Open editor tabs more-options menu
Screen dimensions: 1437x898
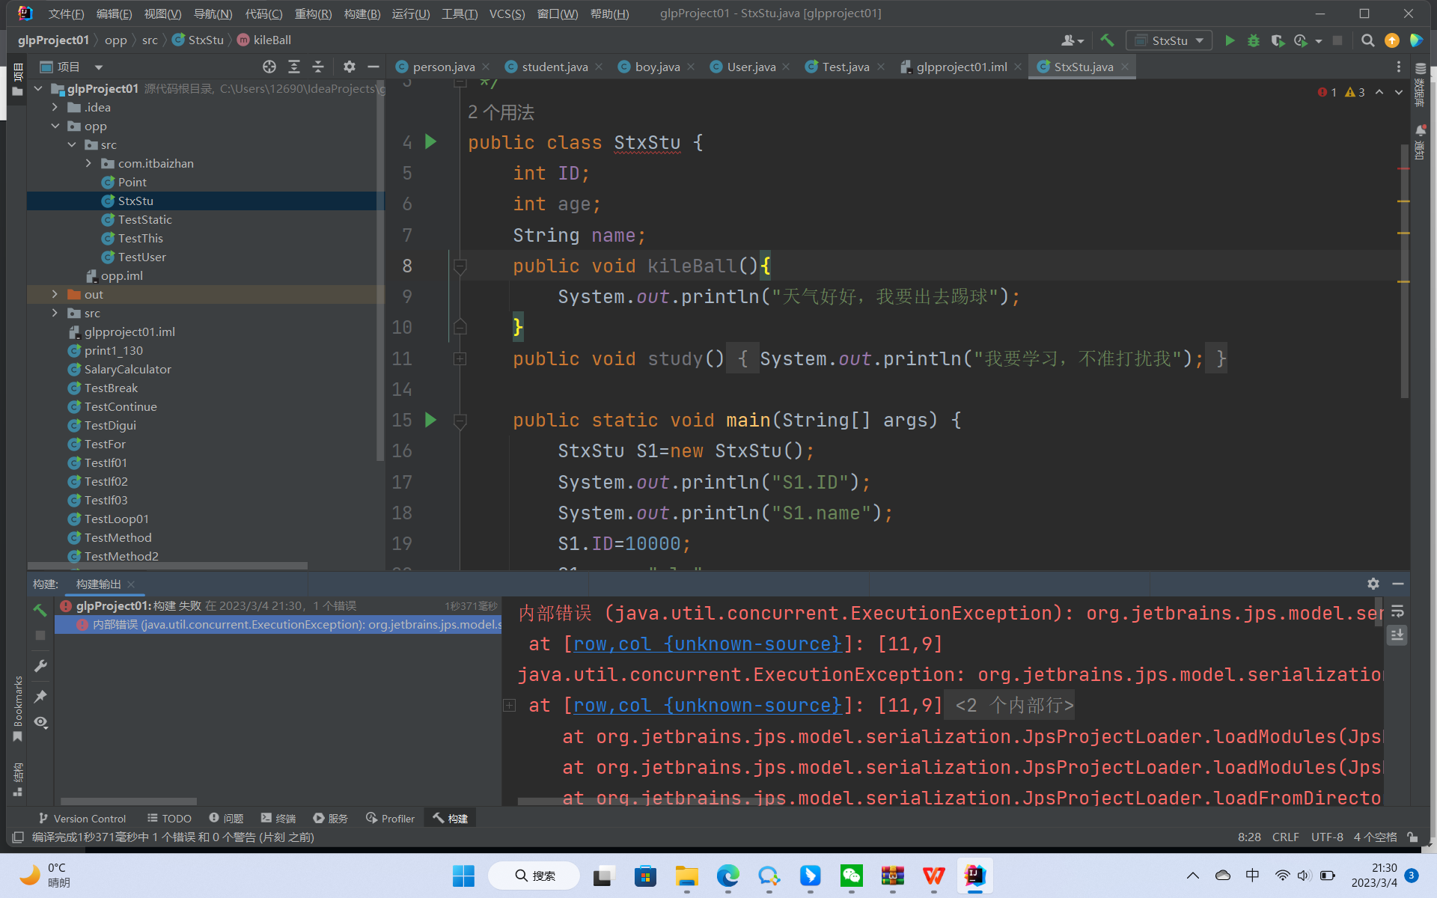(x=1398, y=67)
